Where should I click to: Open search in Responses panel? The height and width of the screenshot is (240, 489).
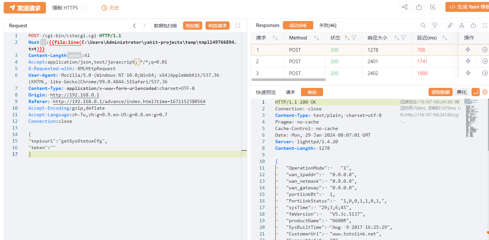click(x=423, y=25)
